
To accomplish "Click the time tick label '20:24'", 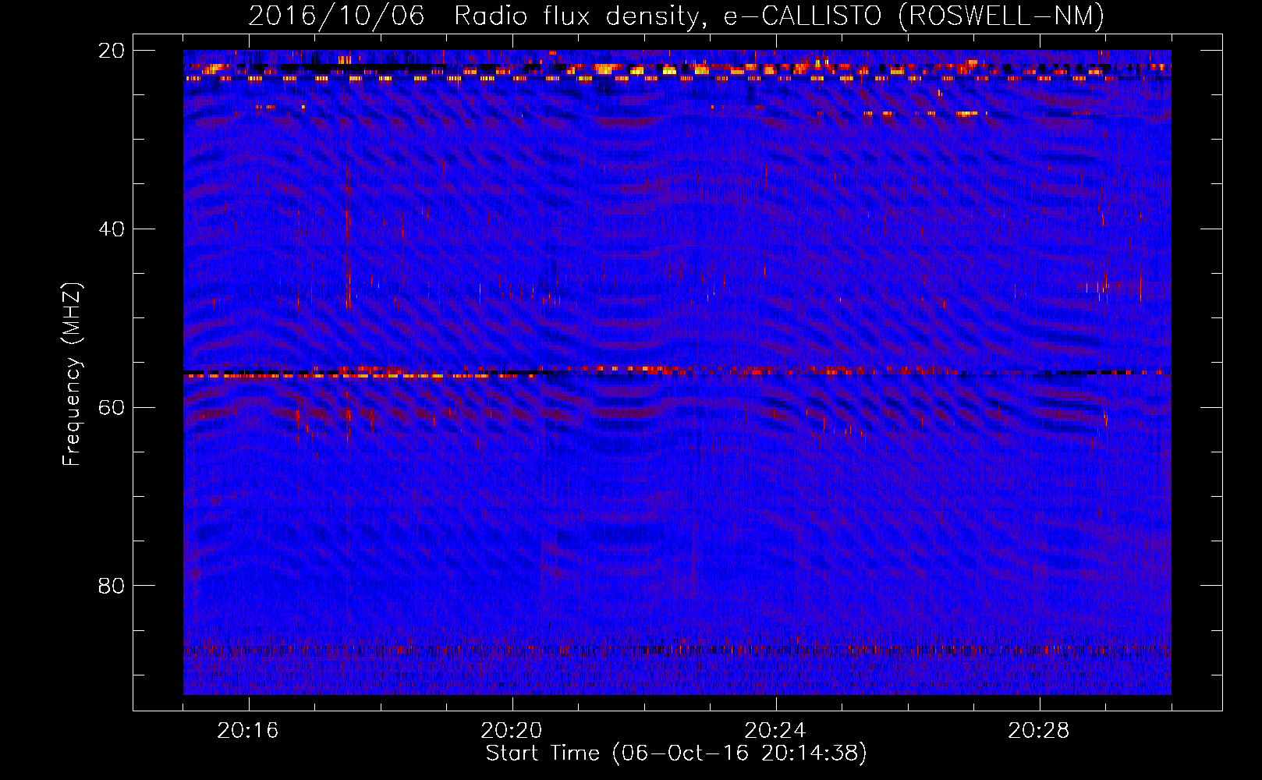I will click(x=775, y=731).
